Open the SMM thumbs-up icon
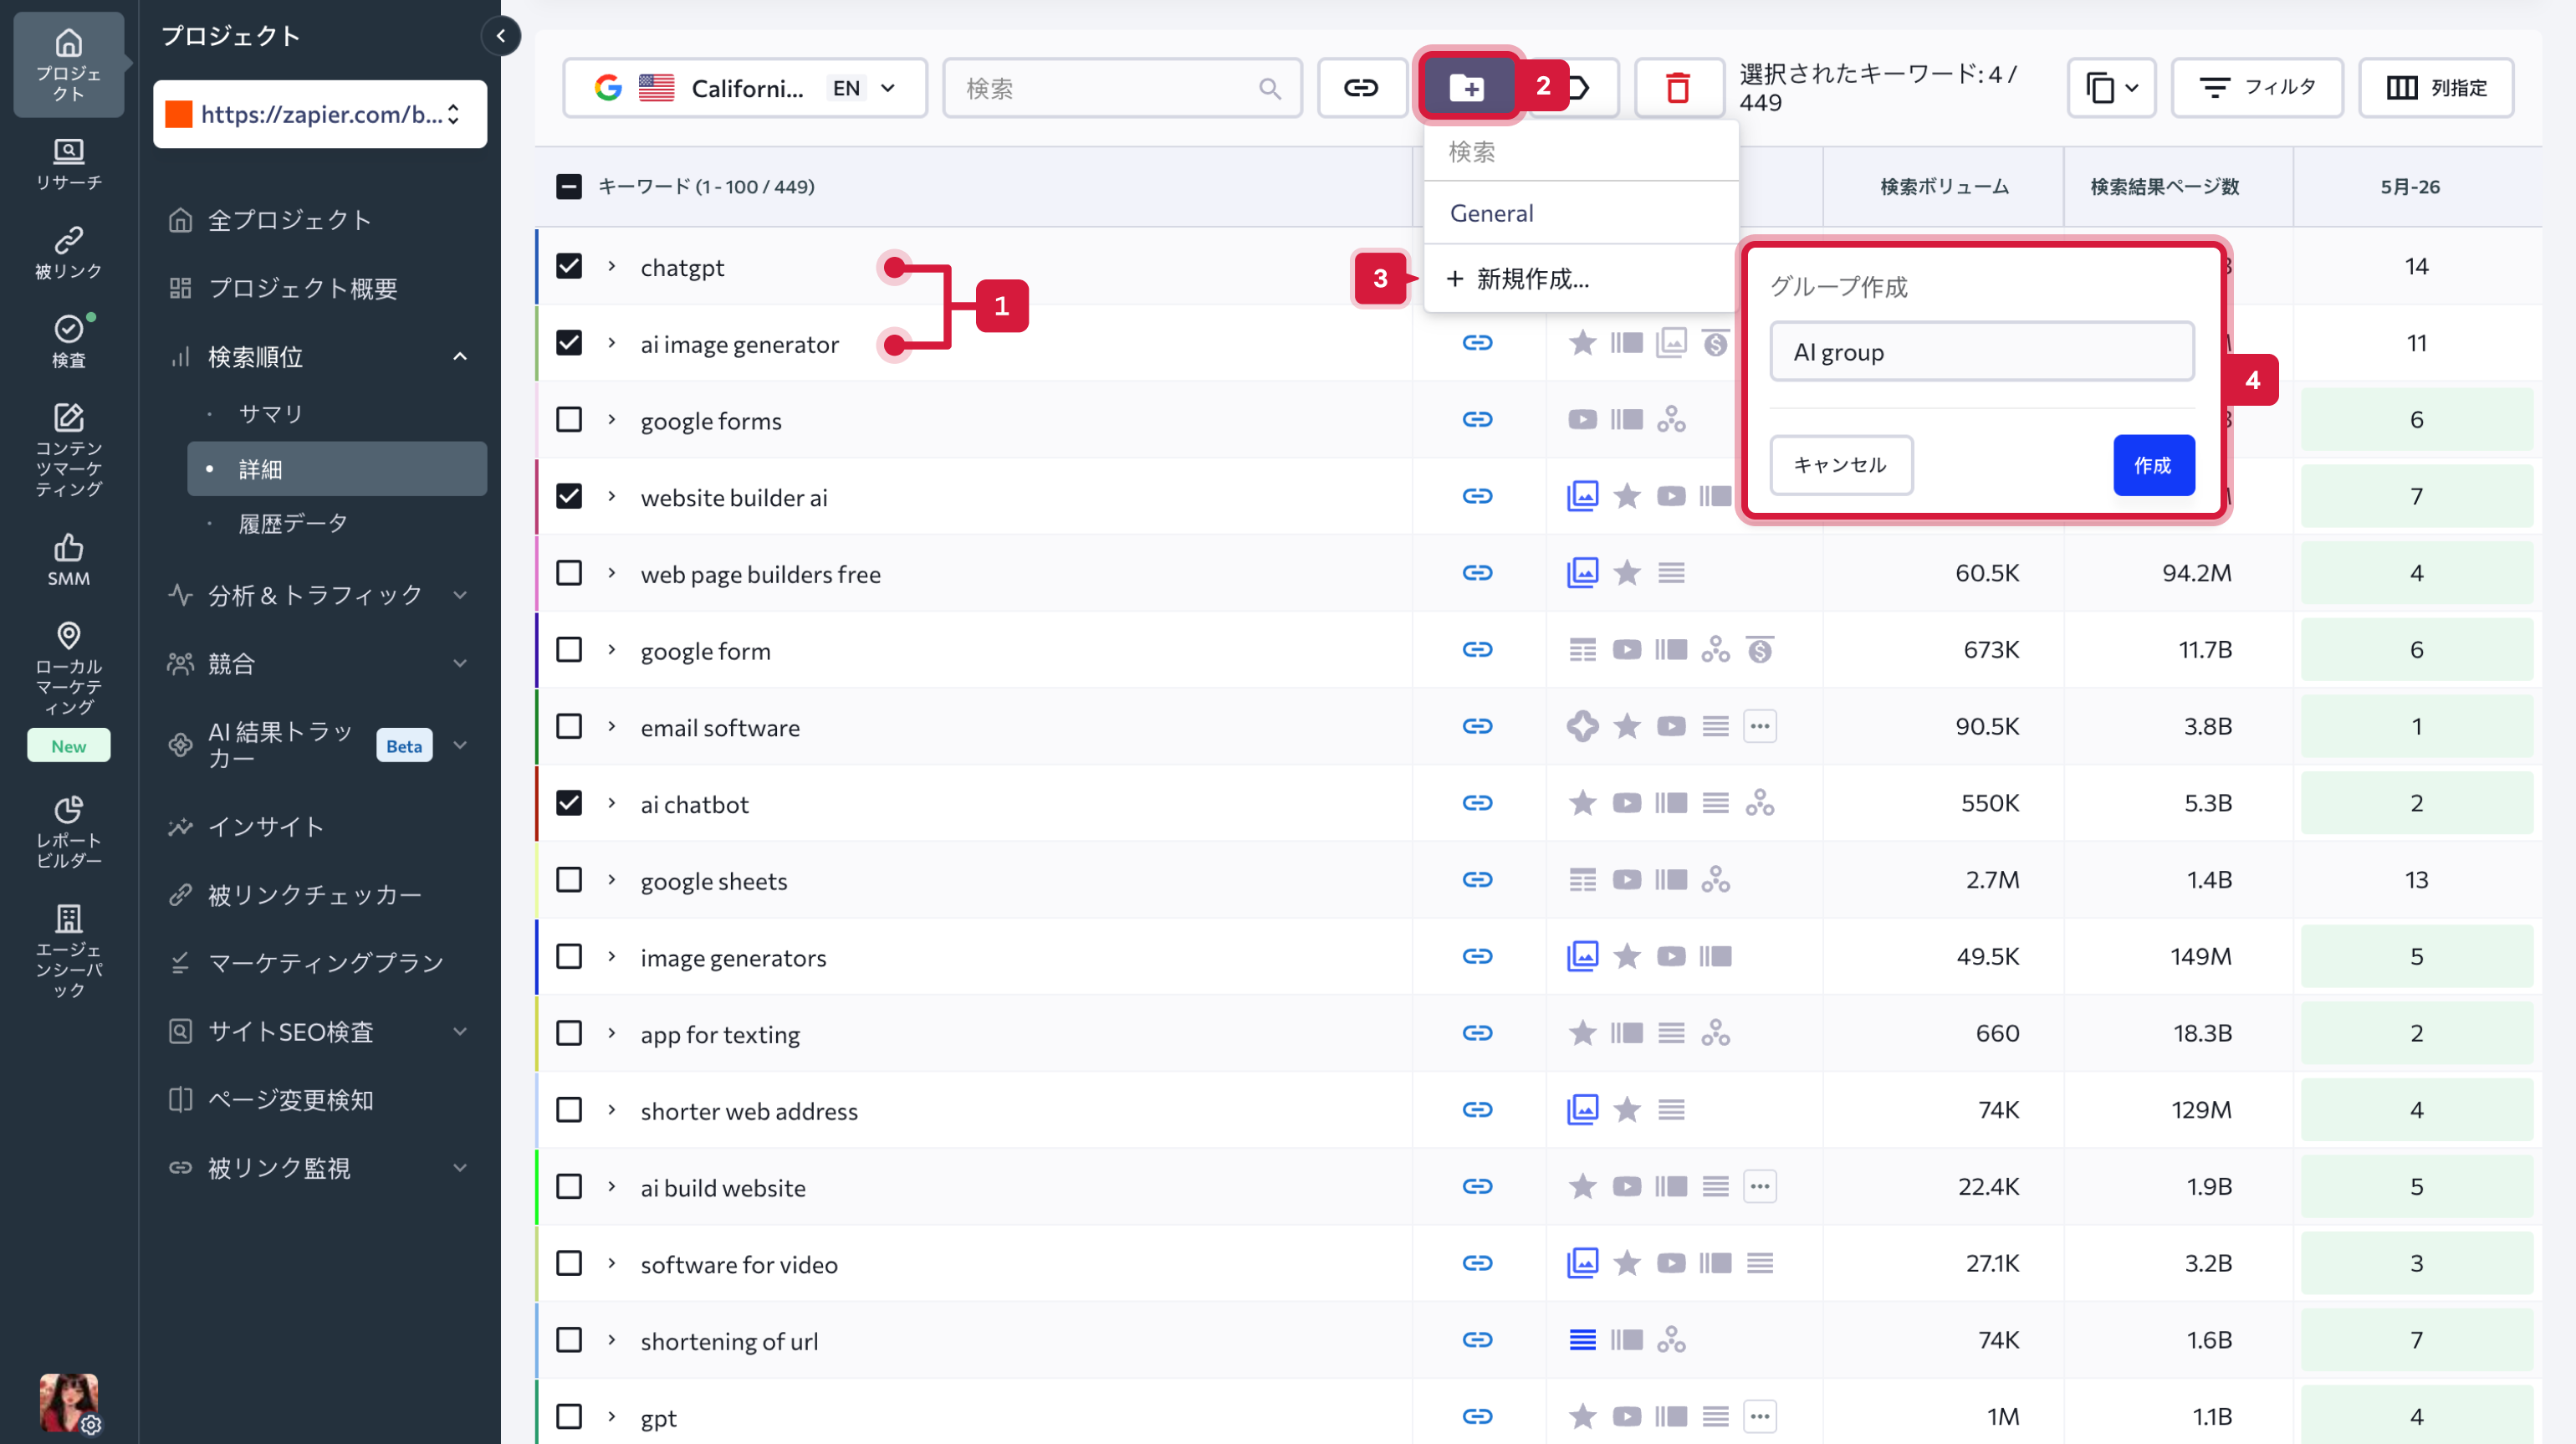 click(x=68, y=559)
